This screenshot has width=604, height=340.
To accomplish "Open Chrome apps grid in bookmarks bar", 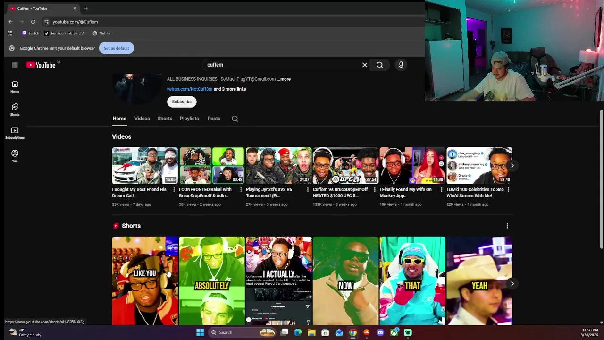I will coord(10,34).
